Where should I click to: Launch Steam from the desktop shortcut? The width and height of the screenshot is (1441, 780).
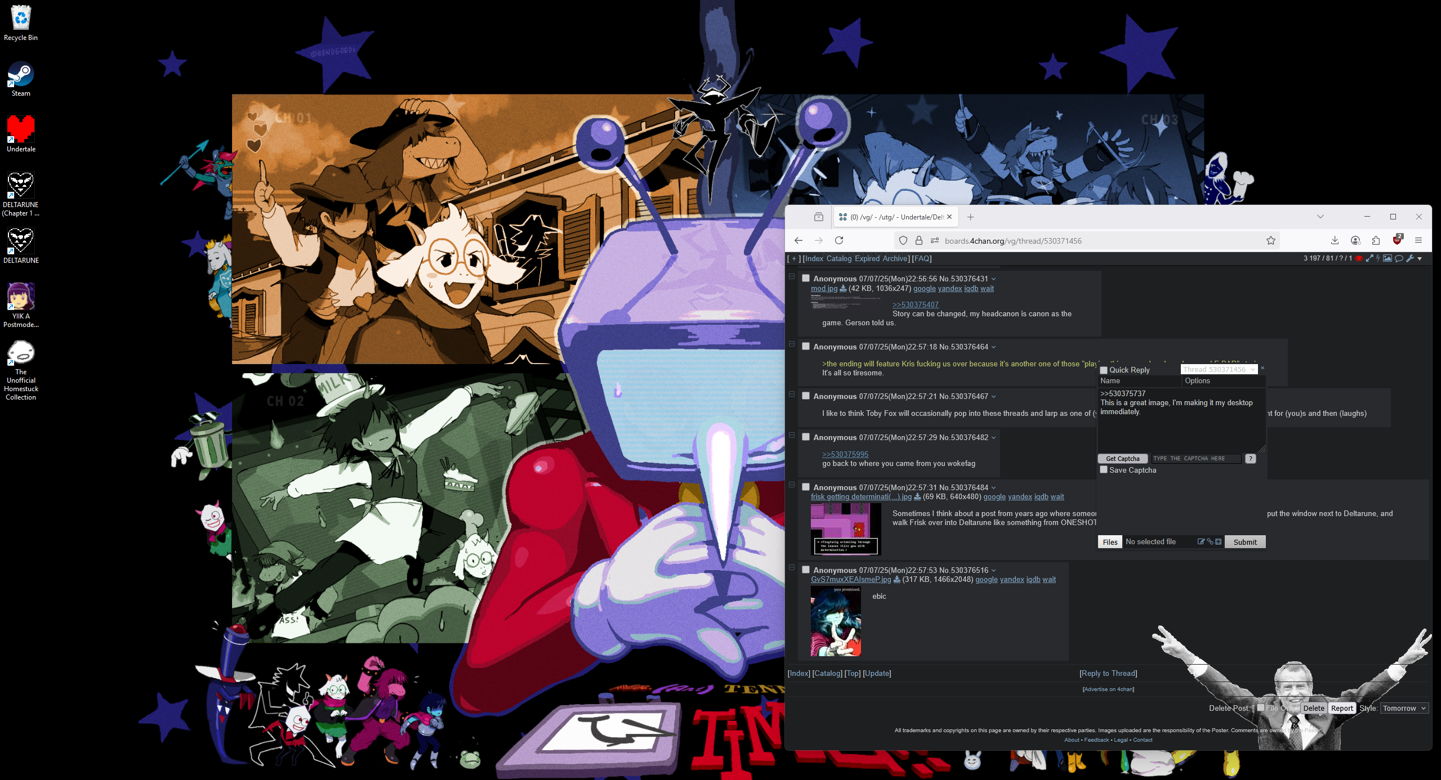pyautogui.click(x=21, y=79)
